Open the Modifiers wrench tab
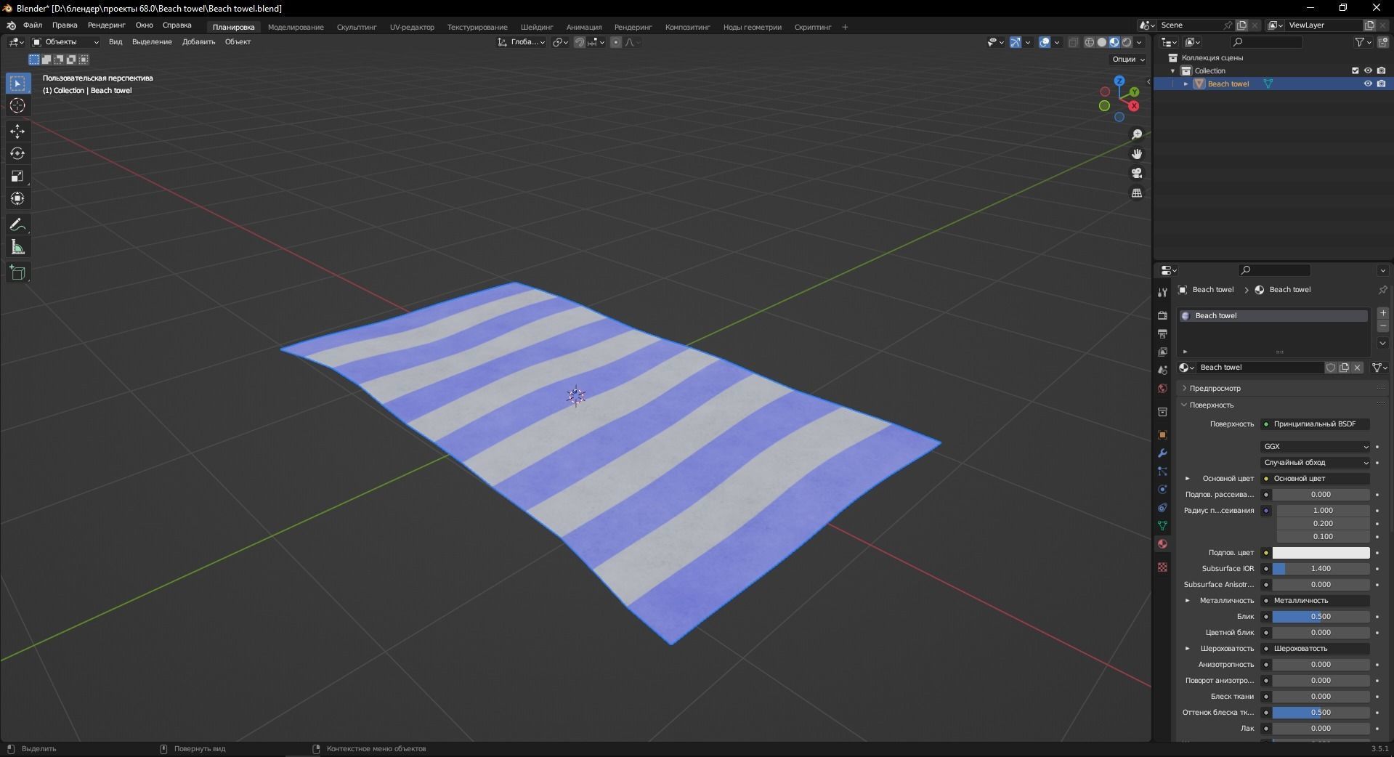The image size is (1394, 757). pyautogui.click(x=1162, y=453)
